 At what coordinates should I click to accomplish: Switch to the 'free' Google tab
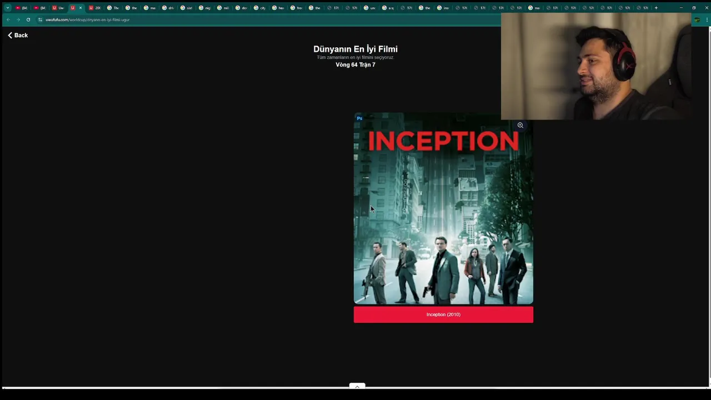pyautogui.click(x=296, y=8)
